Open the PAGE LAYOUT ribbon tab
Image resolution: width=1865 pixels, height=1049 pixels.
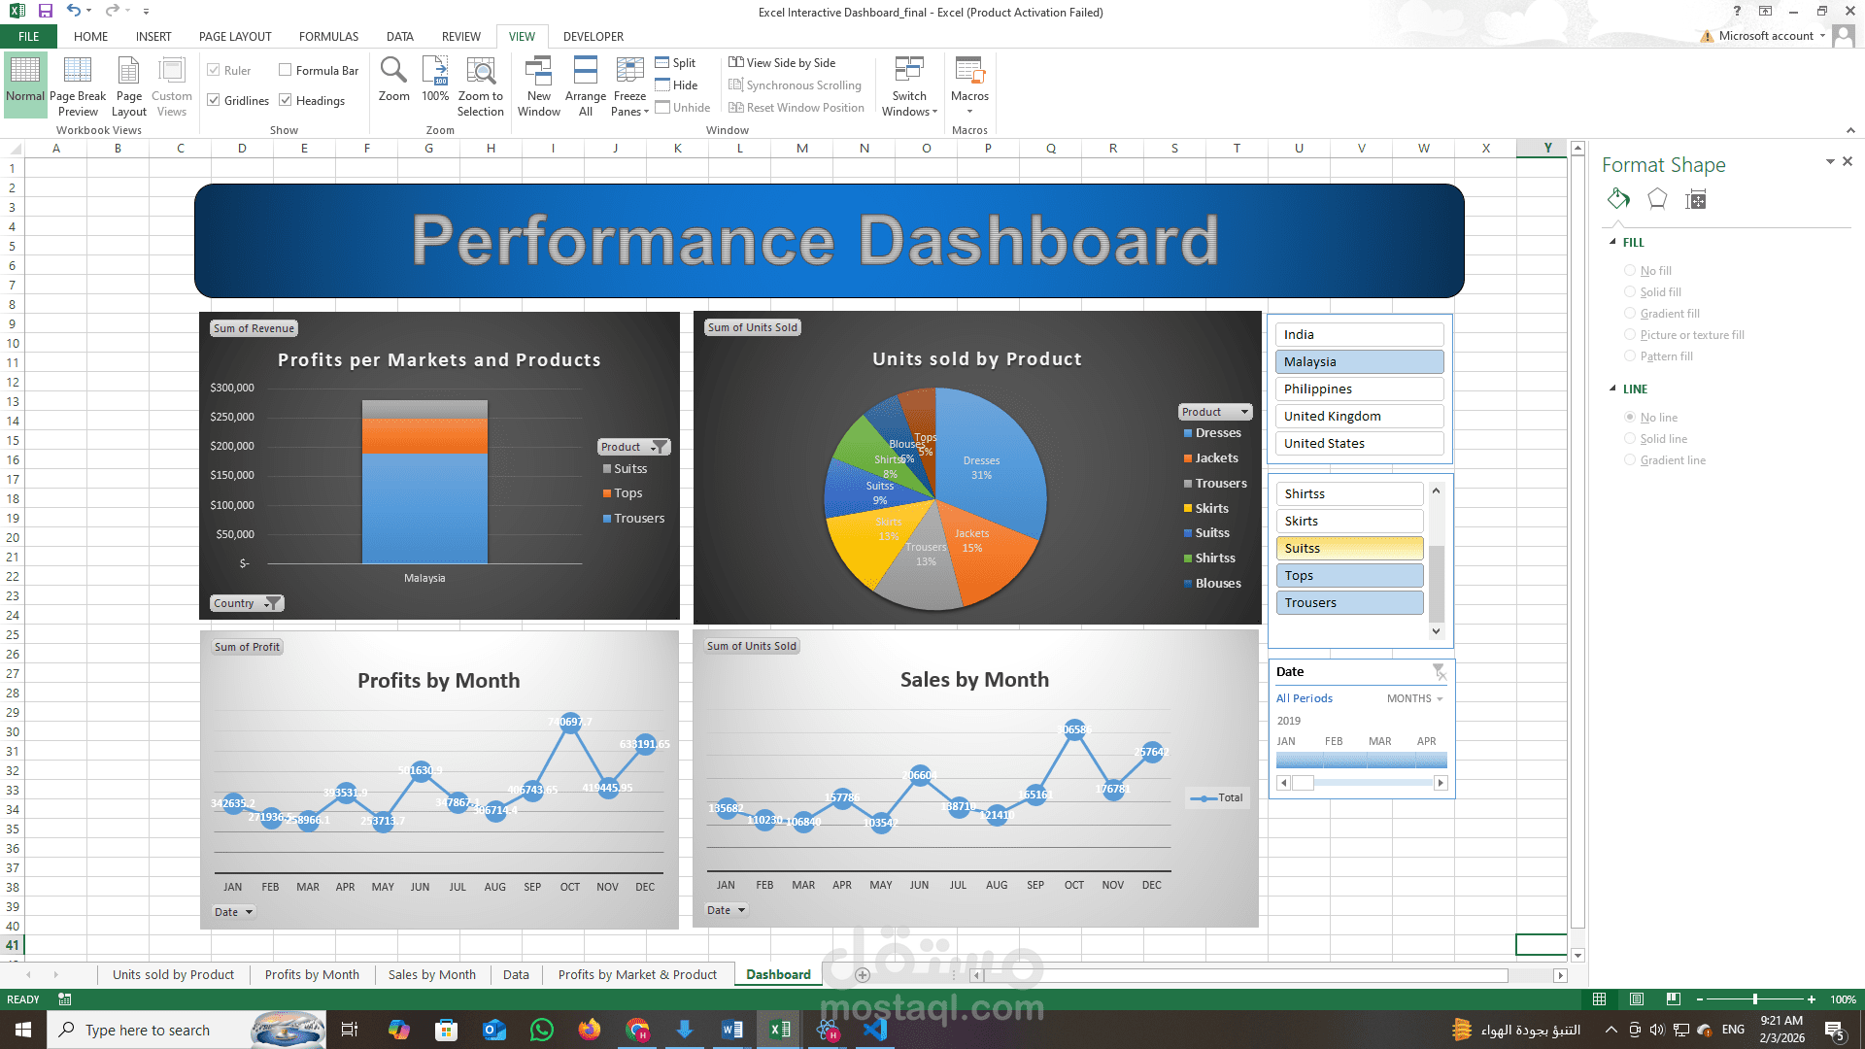(235, 36)
